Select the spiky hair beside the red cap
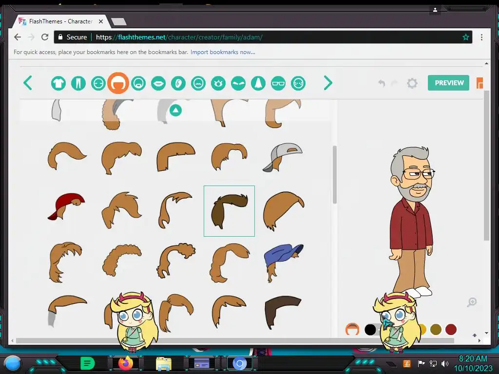Screen dimensions: 499x374 [x=122, y=210]
